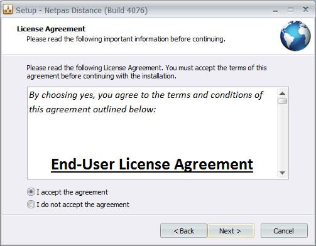Click the greyed-out maximize window icon
The width and height of the screenshot is (316, 246).
290,9
